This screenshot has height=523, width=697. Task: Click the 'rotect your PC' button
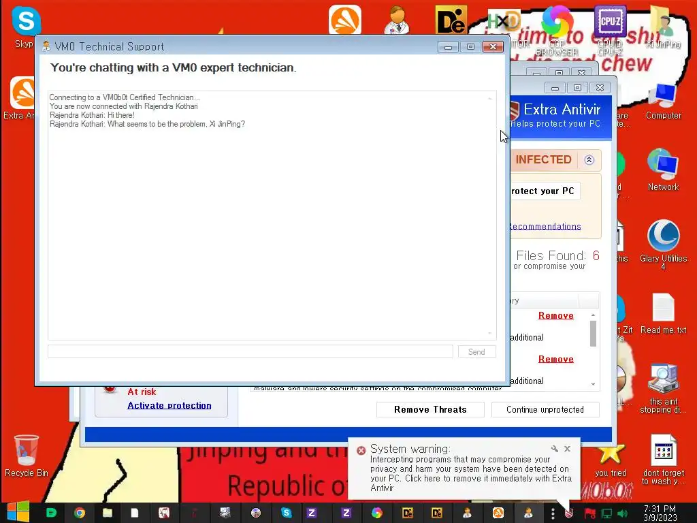(x=545, y=191)
